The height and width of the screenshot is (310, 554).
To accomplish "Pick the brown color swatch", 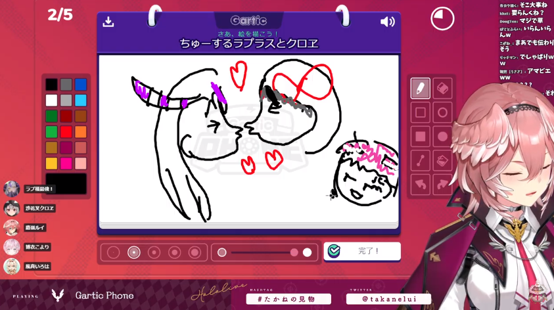I will [x=81, y=116].
